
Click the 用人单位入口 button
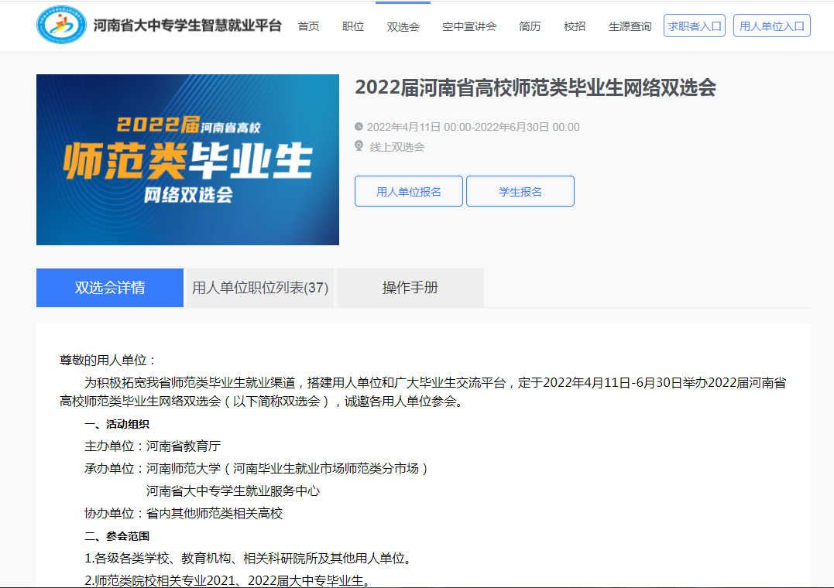point(771,26)
